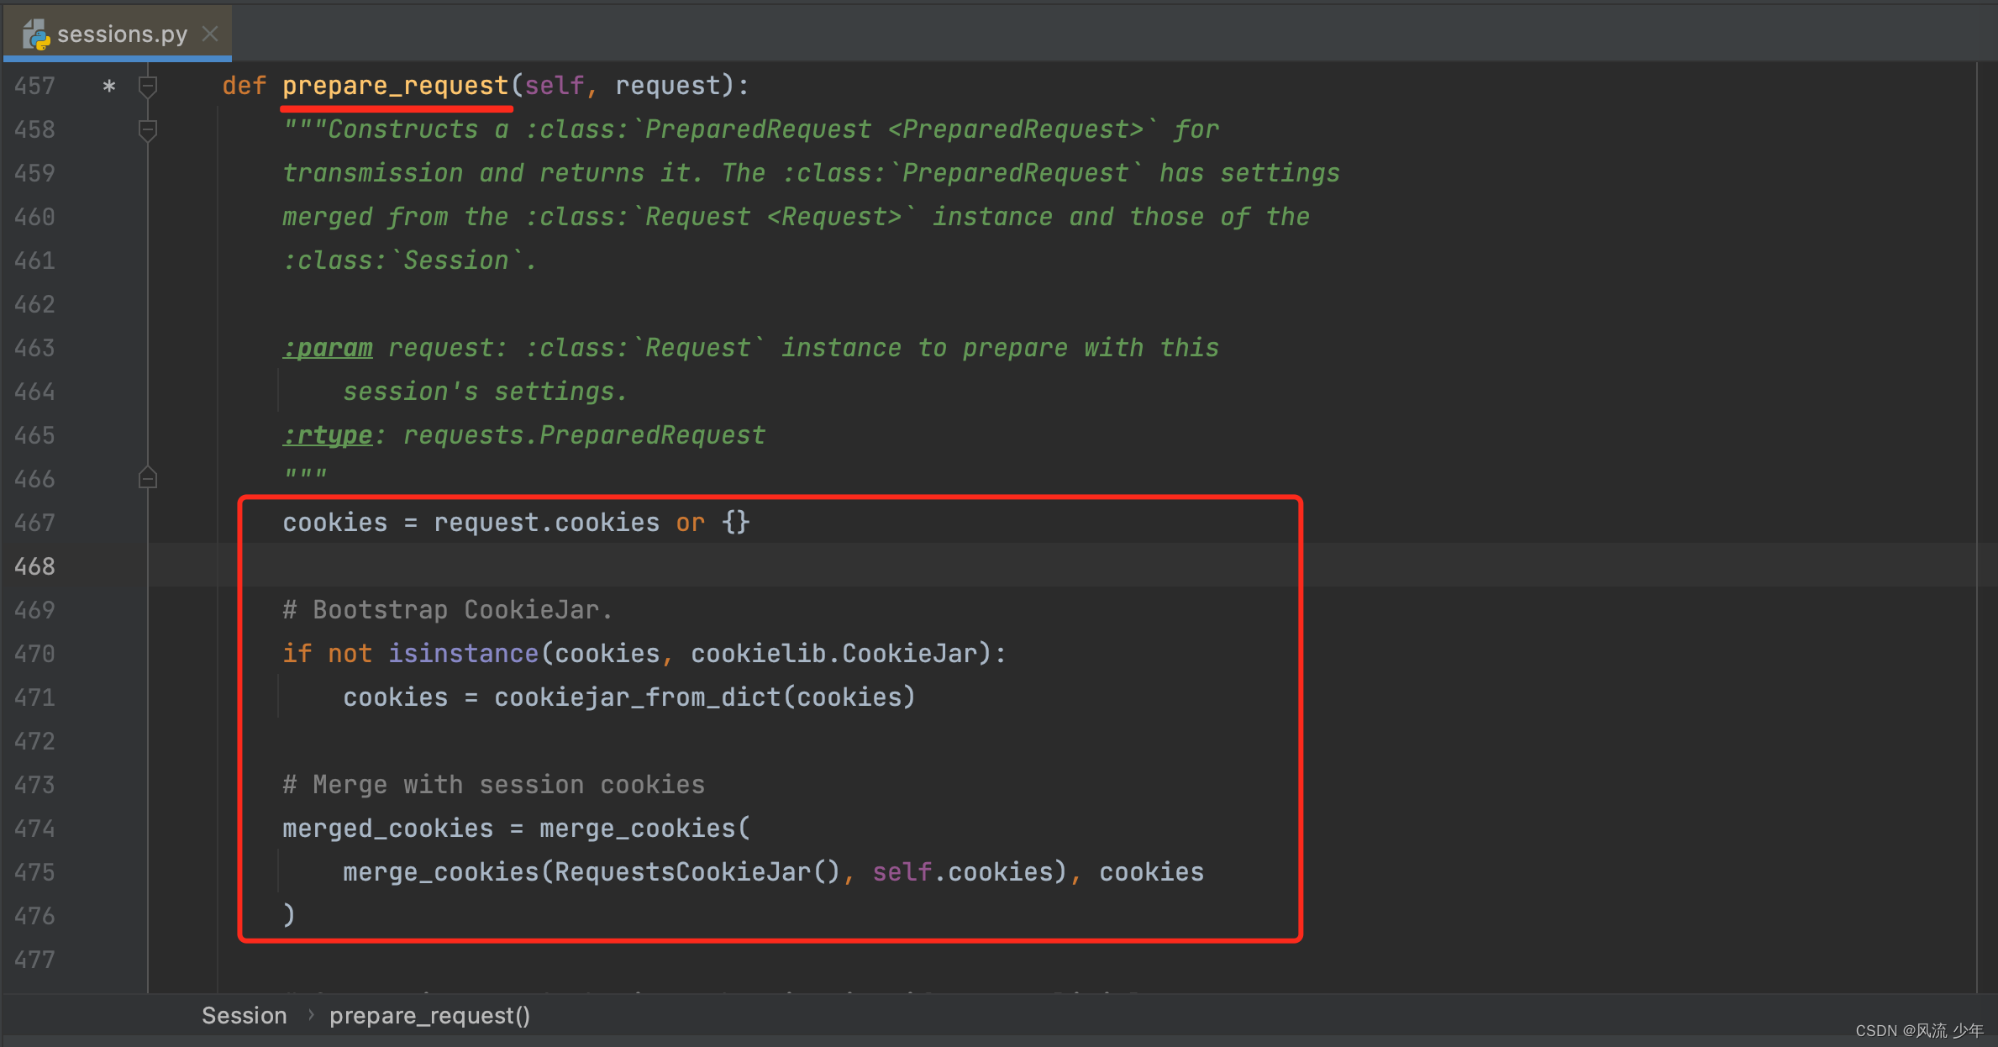Click the :rtype docstring tag
This screenshot has height=1047, width=1998.
pyautogui.click(x=328, y=435)
